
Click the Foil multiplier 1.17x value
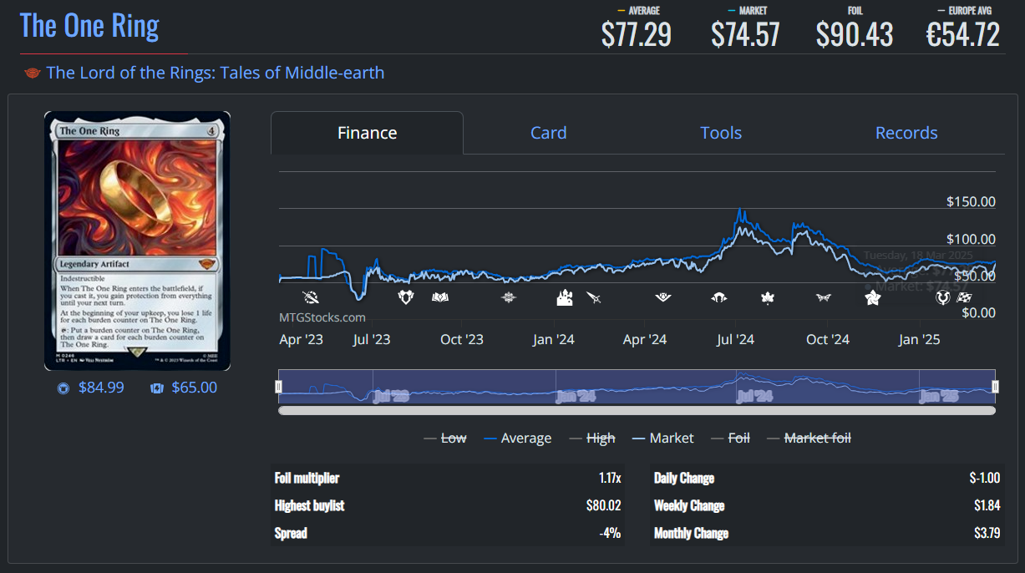(x=610, y=479)
